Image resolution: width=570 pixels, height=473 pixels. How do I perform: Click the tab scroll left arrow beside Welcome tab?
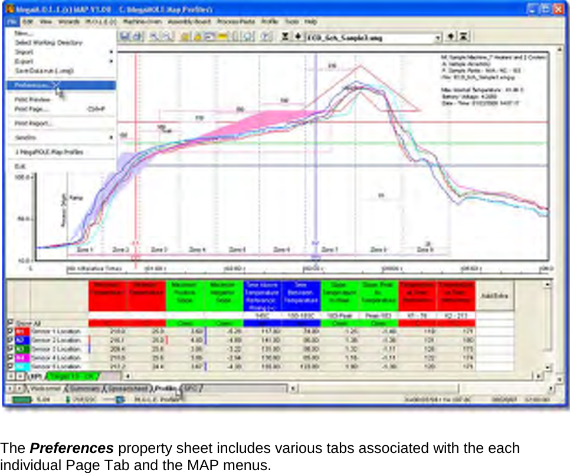tap(10, 389)
